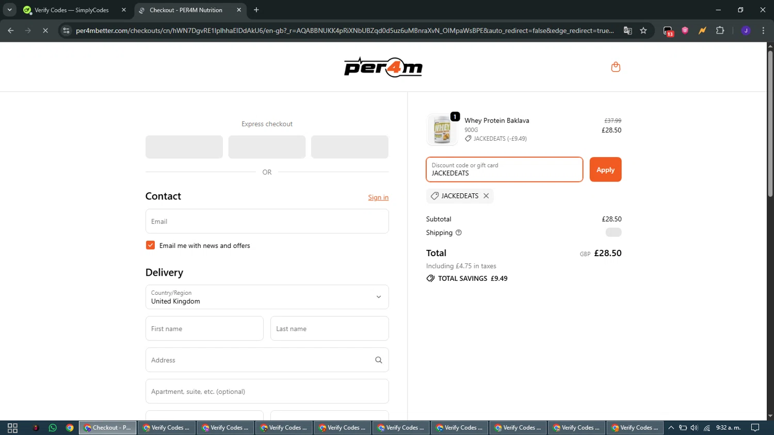Click the Address input field
Screen dimensions: 774x435
point(267,360)
